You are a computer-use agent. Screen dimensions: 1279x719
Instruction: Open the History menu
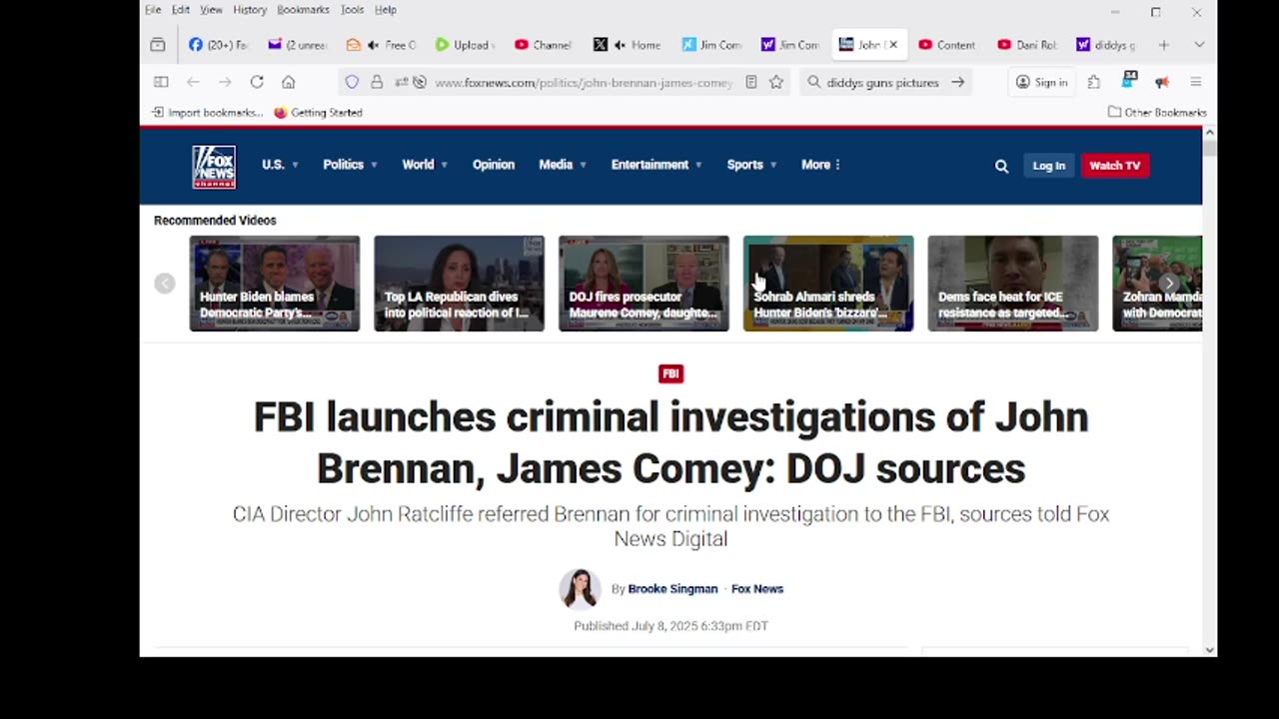tap(250, 10)
